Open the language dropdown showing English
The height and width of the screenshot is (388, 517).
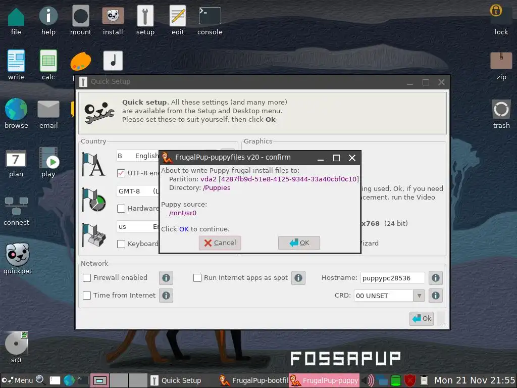(x=138, y=156)
